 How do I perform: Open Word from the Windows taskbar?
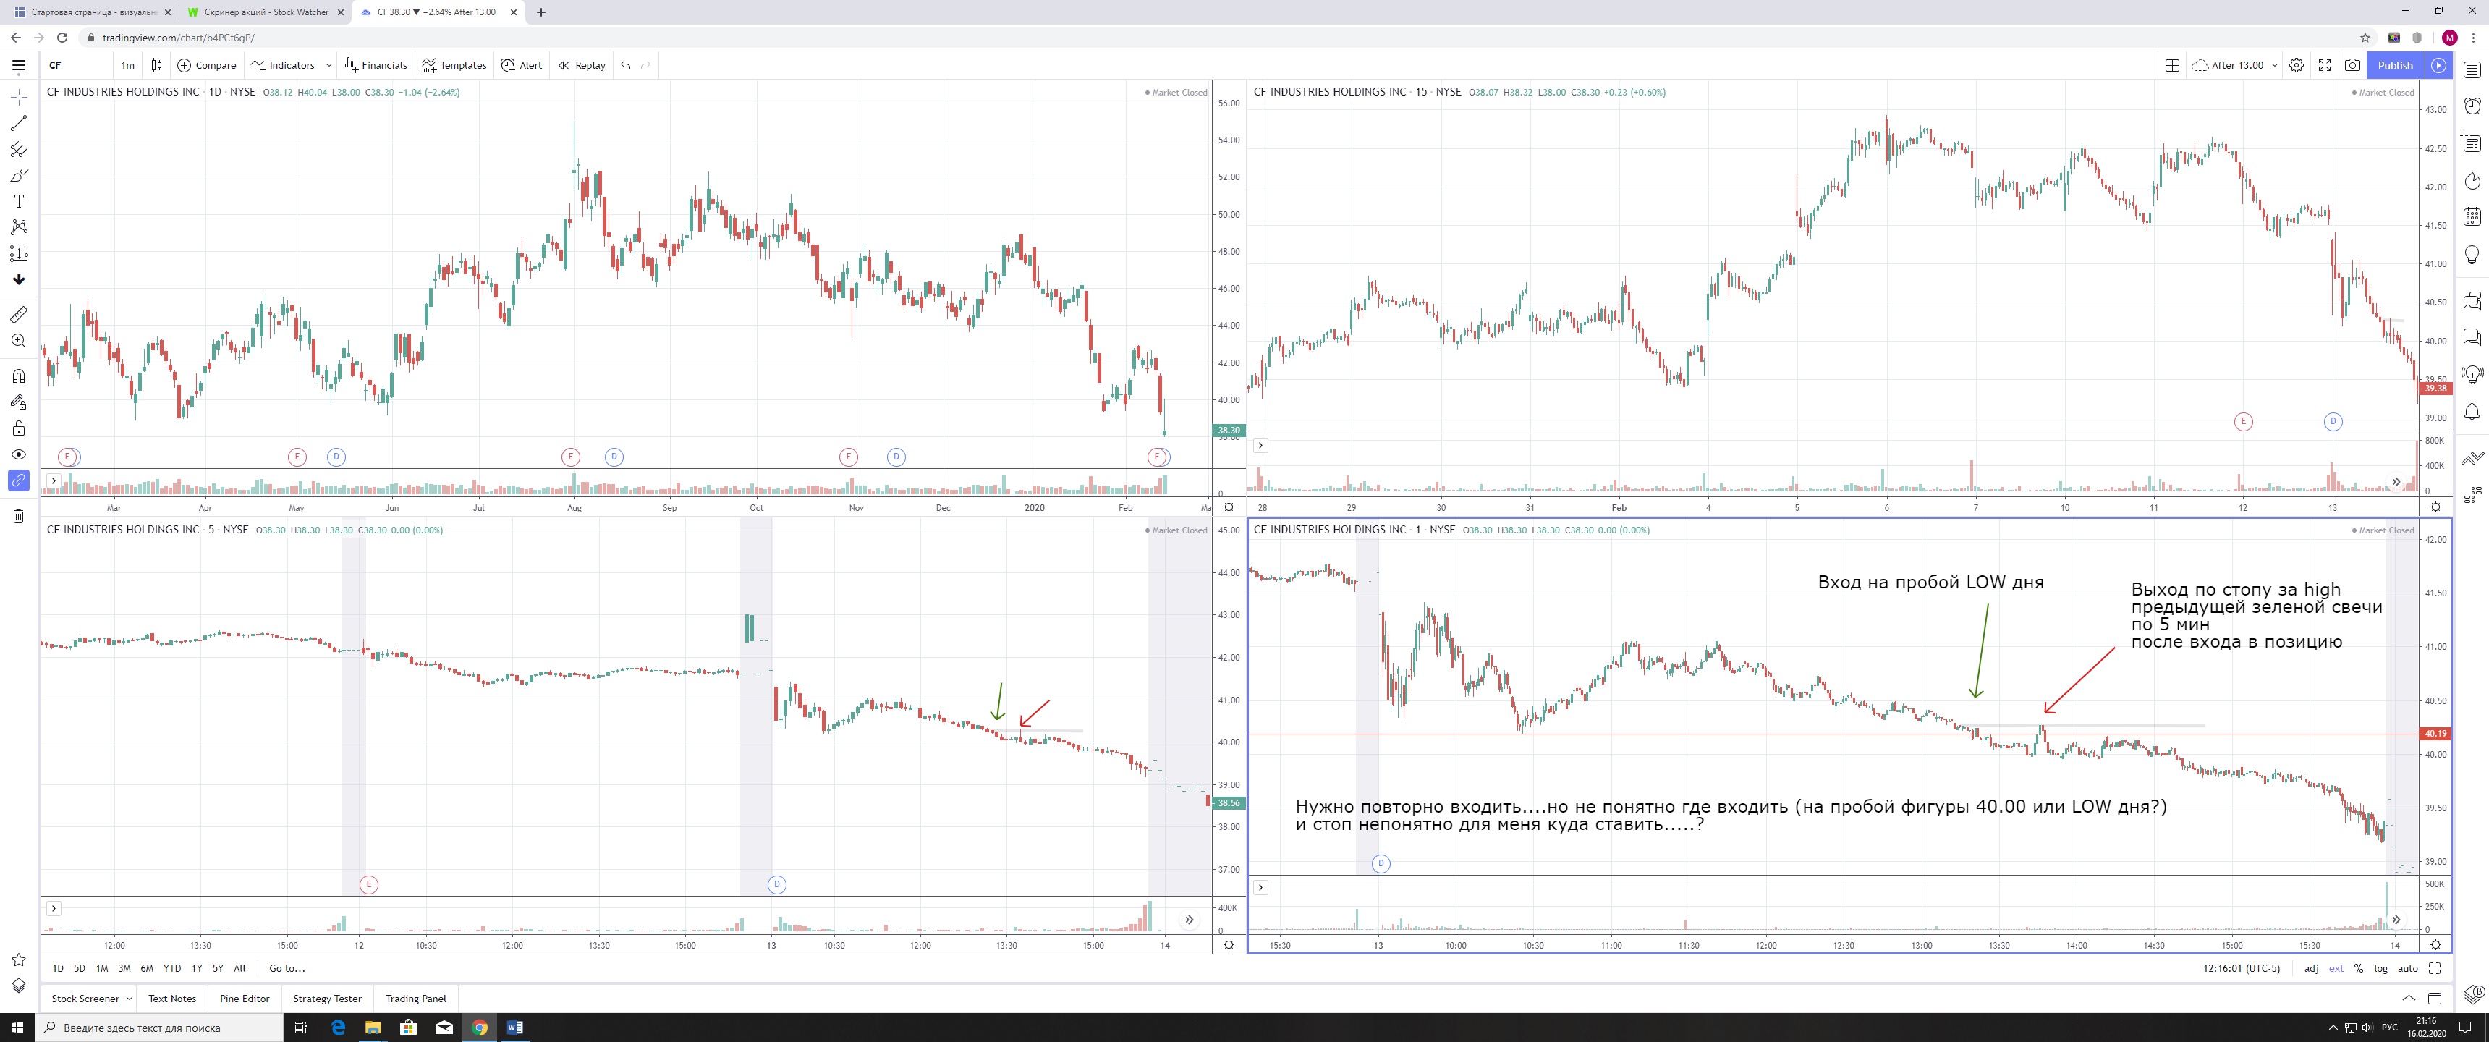tap(514, 1027)
